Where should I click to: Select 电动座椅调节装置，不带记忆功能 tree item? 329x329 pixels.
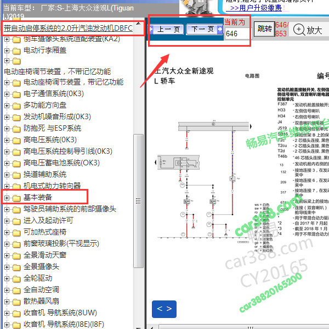pyautogui.click(x=57, y=71)
